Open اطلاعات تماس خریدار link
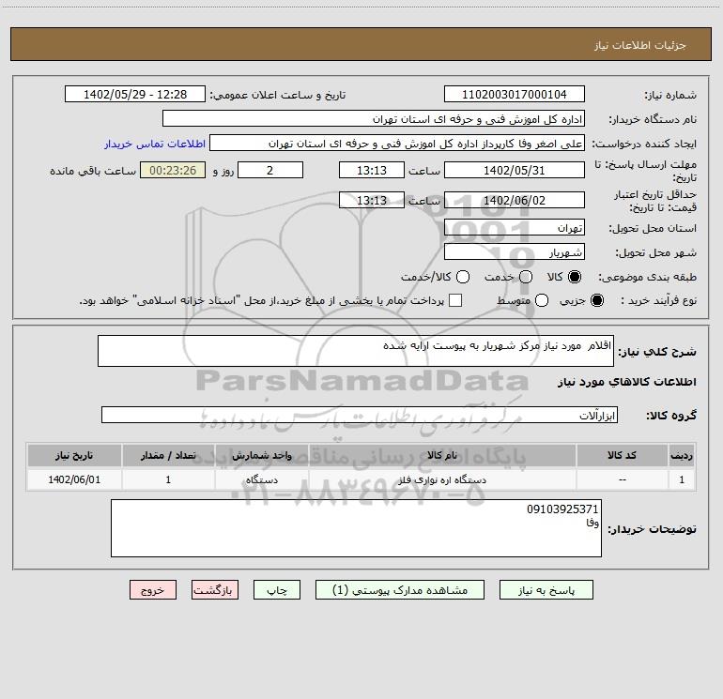 pos(155,144)
